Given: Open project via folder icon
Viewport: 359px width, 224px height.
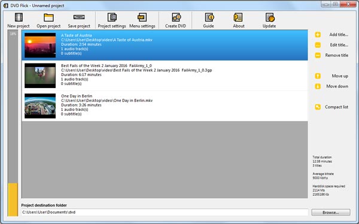Looking at the screenshot, I should tap(48, 17).
